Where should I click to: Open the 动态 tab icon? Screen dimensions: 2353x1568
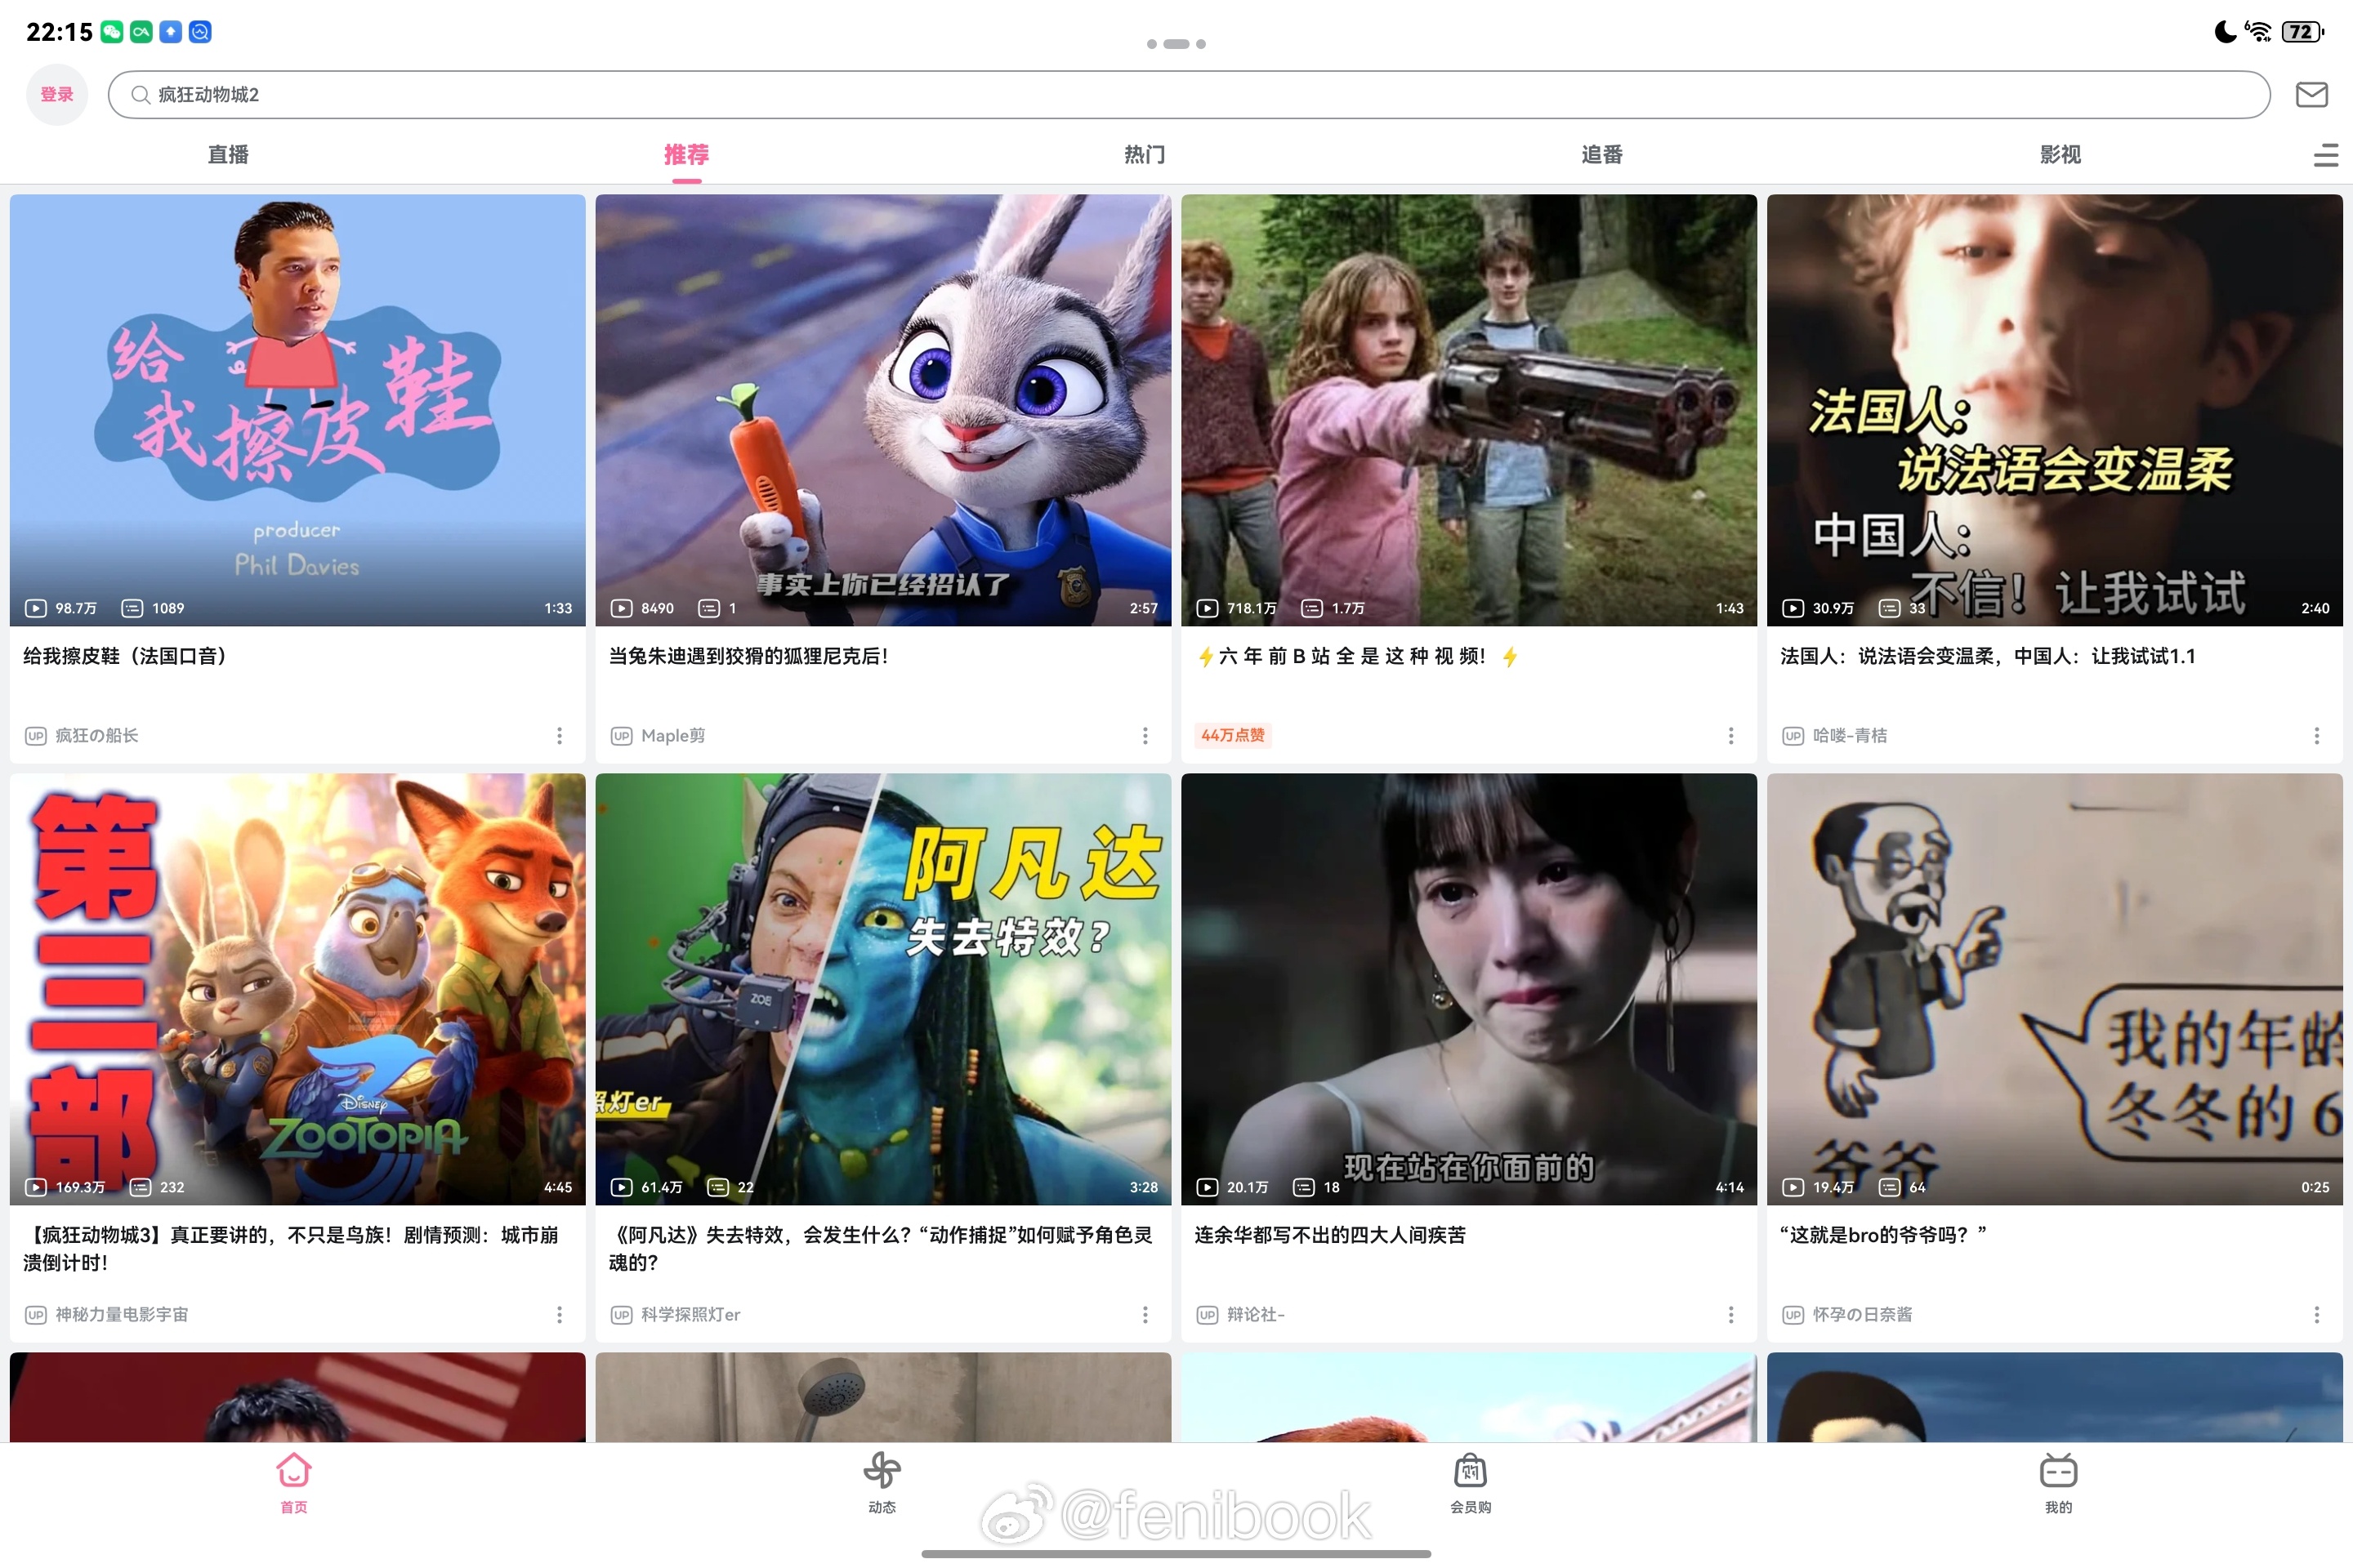coord(882,1472)
